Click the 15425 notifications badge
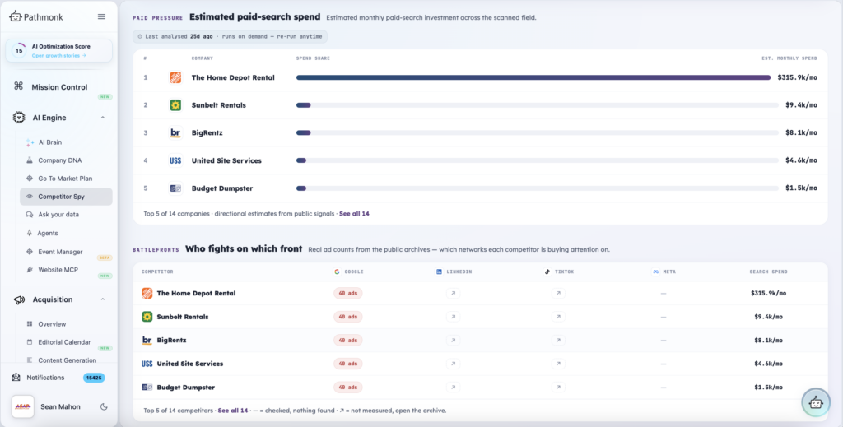The height and width of the screenshot is (427, 843). click(94, 378)
